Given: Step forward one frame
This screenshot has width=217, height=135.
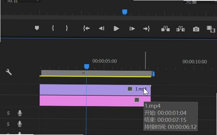Looking at the screenshot, I should (132, 29).
